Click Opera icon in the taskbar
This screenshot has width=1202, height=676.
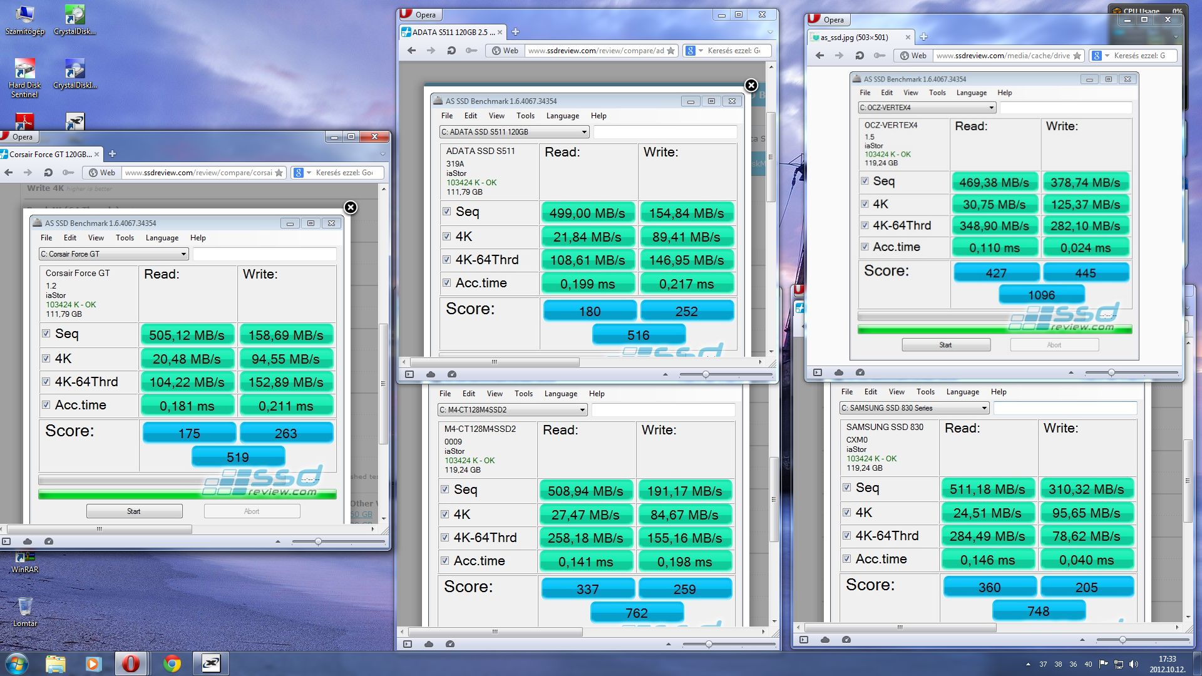131,663
